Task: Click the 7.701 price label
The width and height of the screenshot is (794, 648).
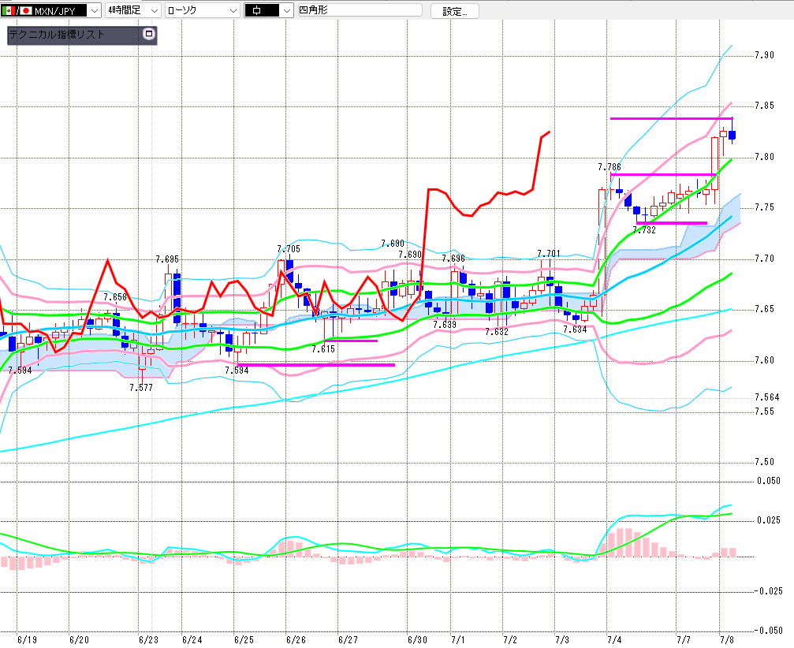Action: tap(549, 253)
